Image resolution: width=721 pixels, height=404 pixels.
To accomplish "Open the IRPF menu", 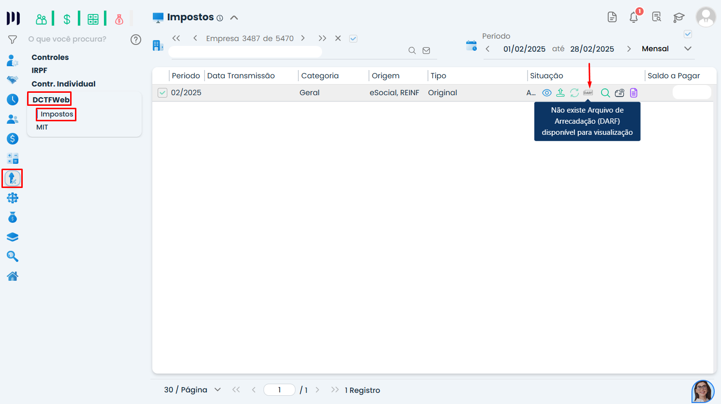I will (x=39, y=71).
